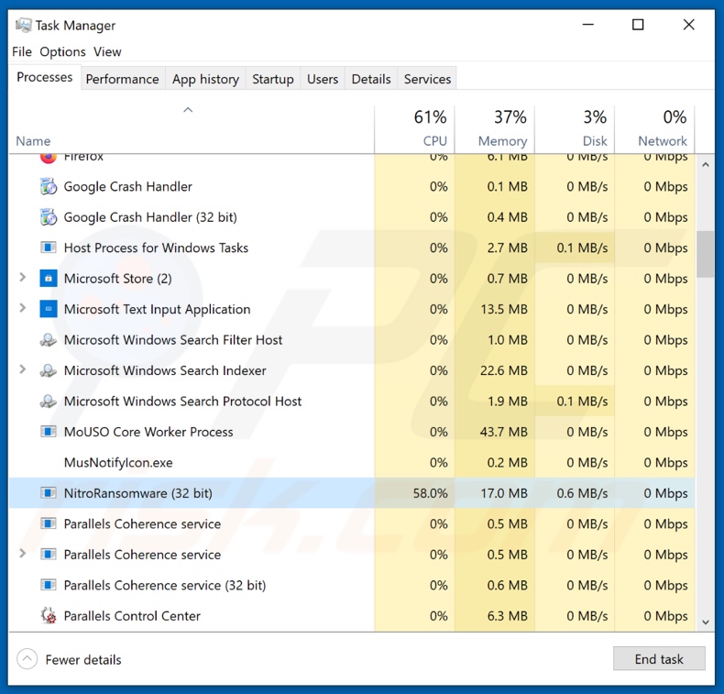Expand the Microsoft Windows Search Indexer group
Image resolution: width=724 pixels, height=694 pixels.
(x=22, y=369)
